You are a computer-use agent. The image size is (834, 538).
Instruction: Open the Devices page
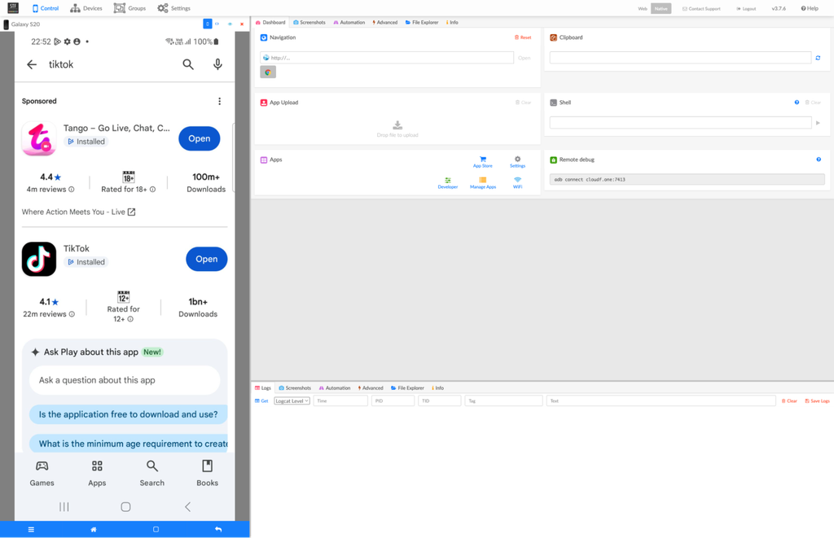[x=86, y=8]
